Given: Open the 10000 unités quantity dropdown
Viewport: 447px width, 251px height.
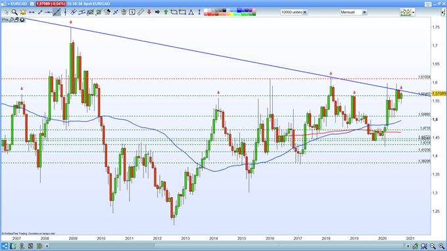Looking at the screenshot, I should click(x=305, y=12).
